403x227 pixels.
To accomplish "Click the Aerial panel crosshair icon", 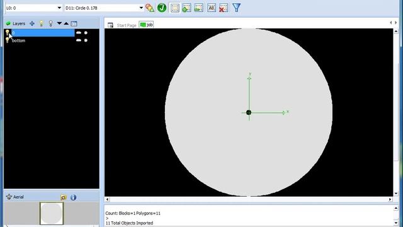I will tap(9, 197).
